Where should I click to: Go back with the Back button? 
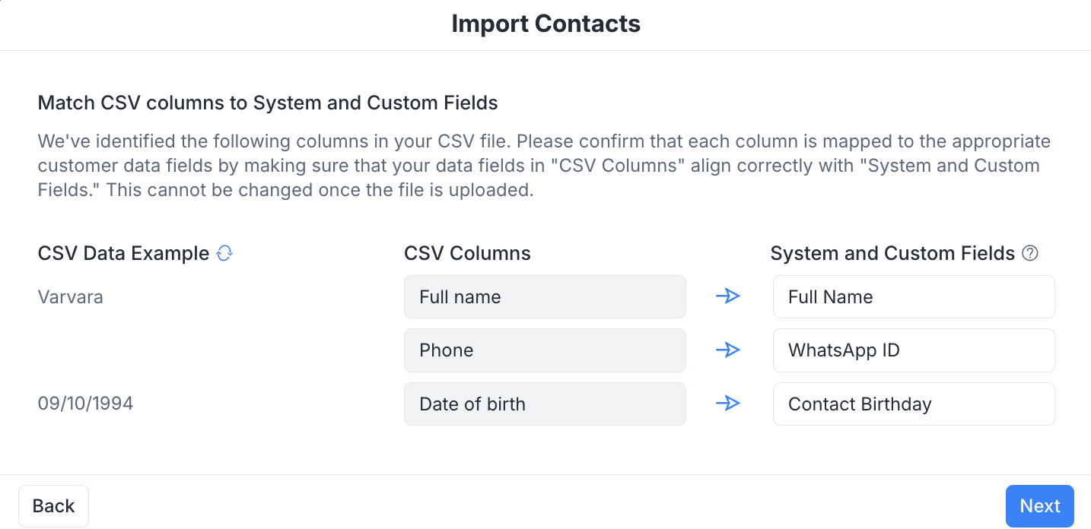(53, 506)
